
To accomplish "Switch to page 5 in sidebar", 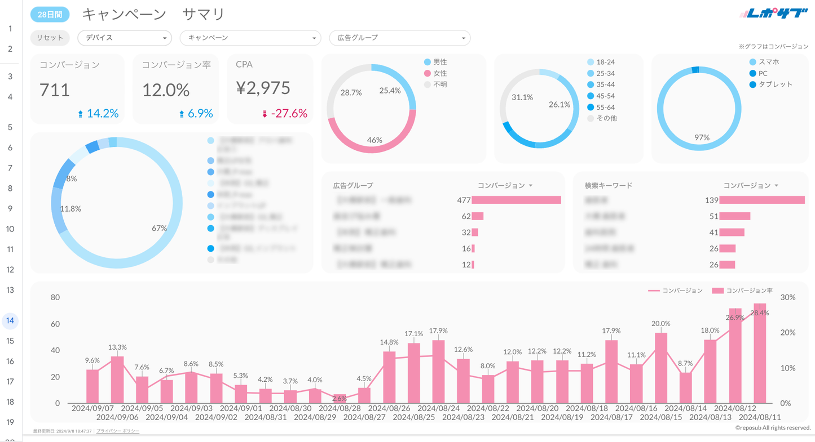I will (x=10, y=127).
